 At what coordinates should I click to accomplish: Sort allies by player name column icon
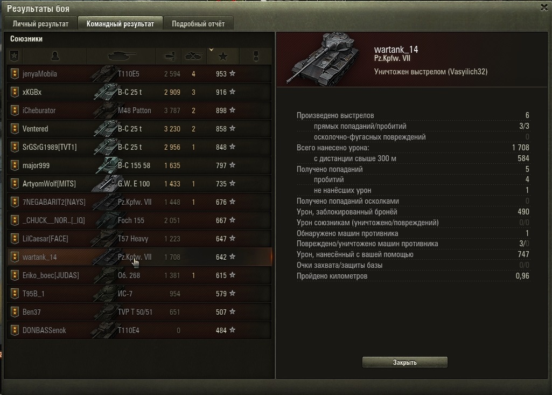click(x=55, y=56)
